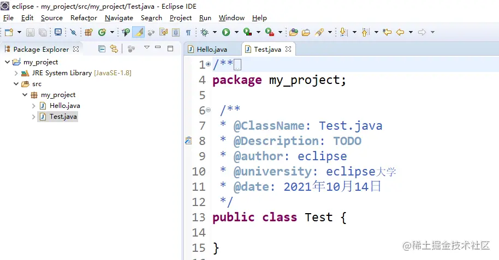Expand the Test.java tree node
This screenshot has height=260, width=499.
coord(33,117)
